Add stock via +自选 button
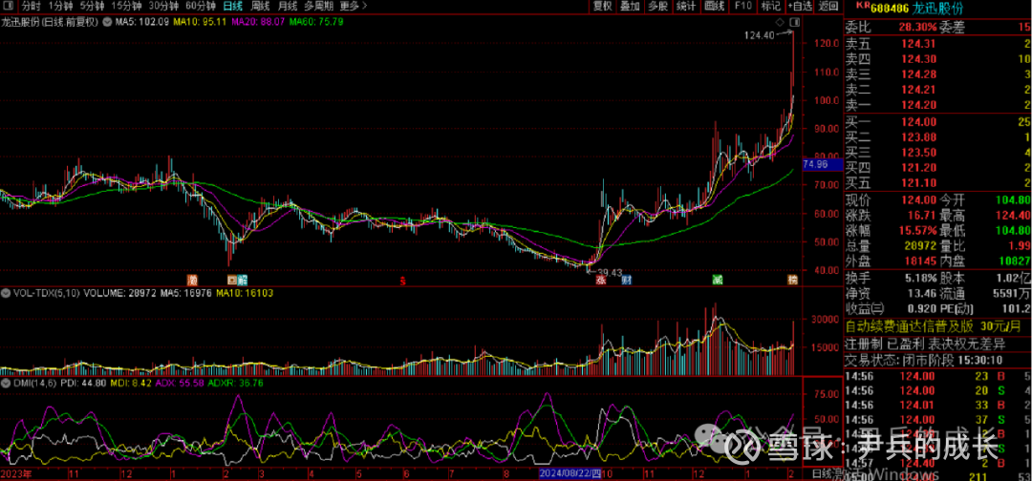Image resolution: width=1032 pixels, height=481 pixels. pyautogui.click(x=800, y=7)
